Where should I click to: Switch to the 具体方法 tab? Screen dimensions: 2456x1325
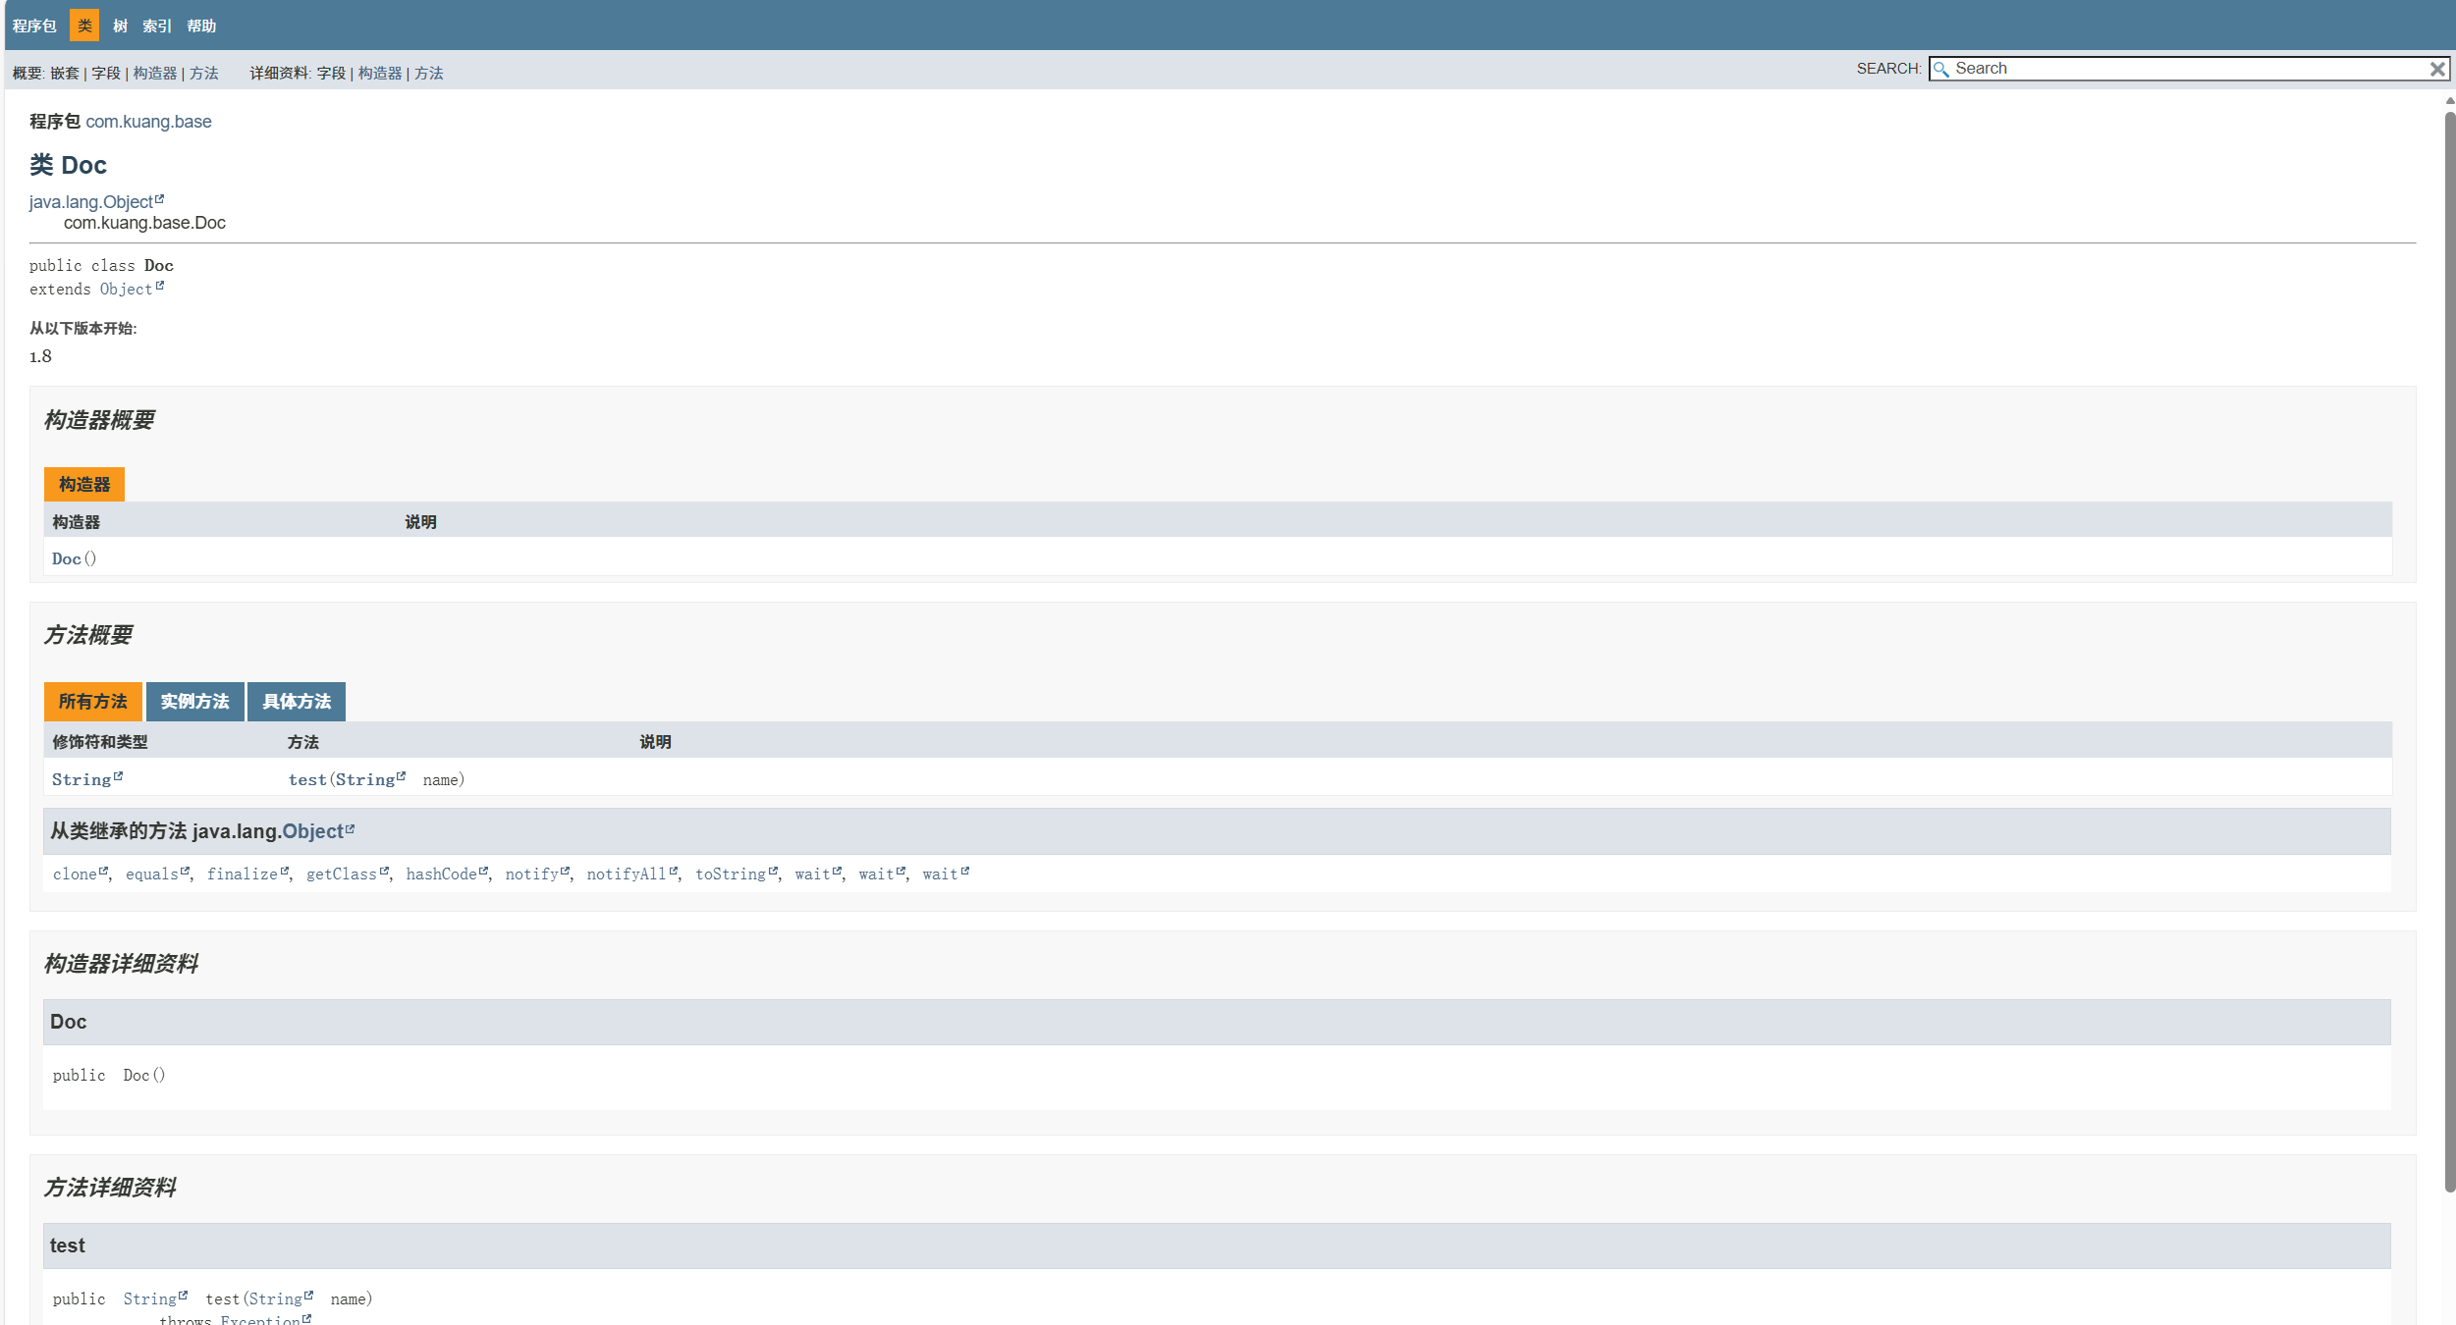coord(297,702)
